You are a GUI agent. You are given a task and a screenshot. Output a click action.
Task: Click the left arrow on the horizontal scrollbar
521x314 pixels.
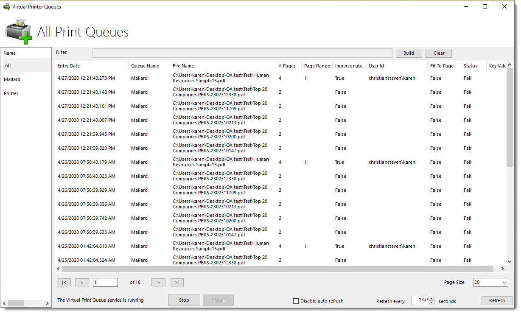point(58,269)
